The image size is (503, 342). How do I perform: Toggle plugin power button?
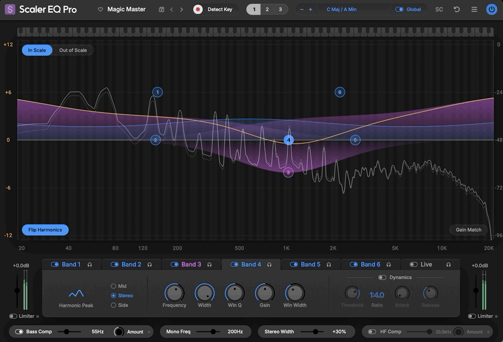(x=491, y=10)
